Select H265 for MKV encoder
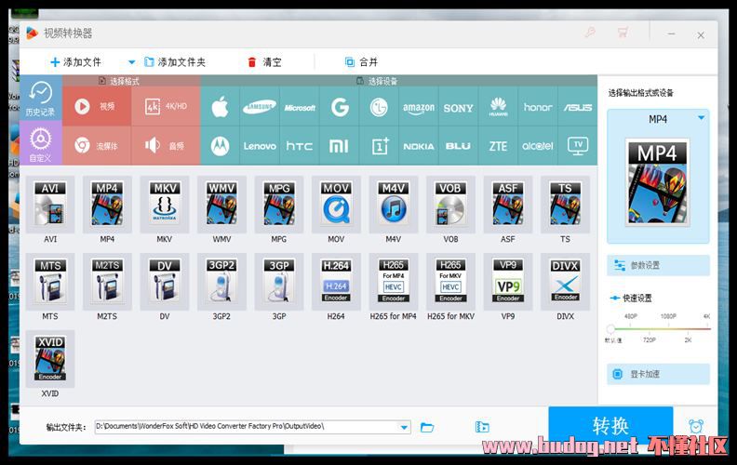 pyautogui.click(x=450, y=282)
